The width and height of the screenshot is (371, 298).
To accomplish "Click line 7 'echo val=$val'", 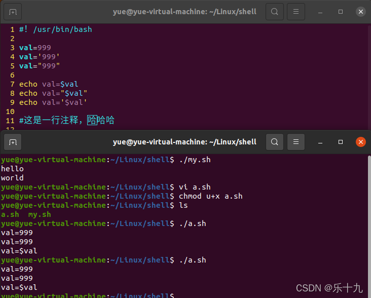I will point(49,84).
